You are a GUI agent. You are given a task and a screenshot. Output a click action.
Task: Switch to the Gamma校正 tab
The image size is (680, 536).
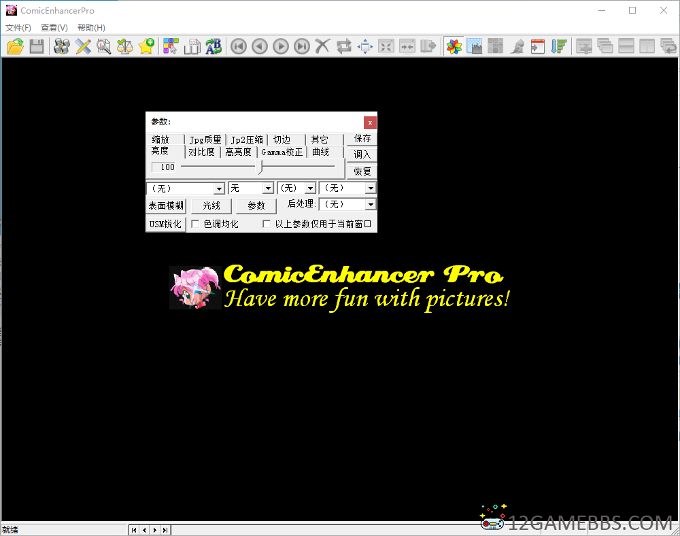point(282,152)
